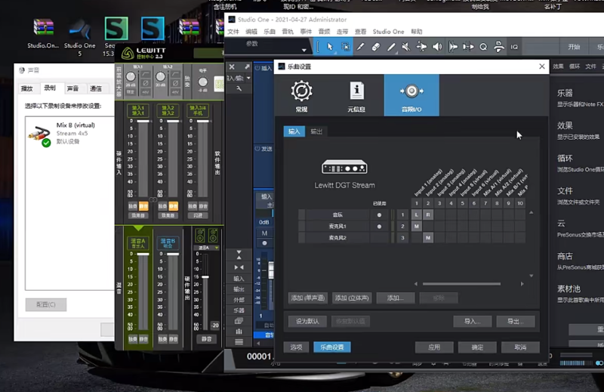Viewport: 604px width, 392px height.
Task: Open the 添加... add input menu button
Action: click(395, 298)
